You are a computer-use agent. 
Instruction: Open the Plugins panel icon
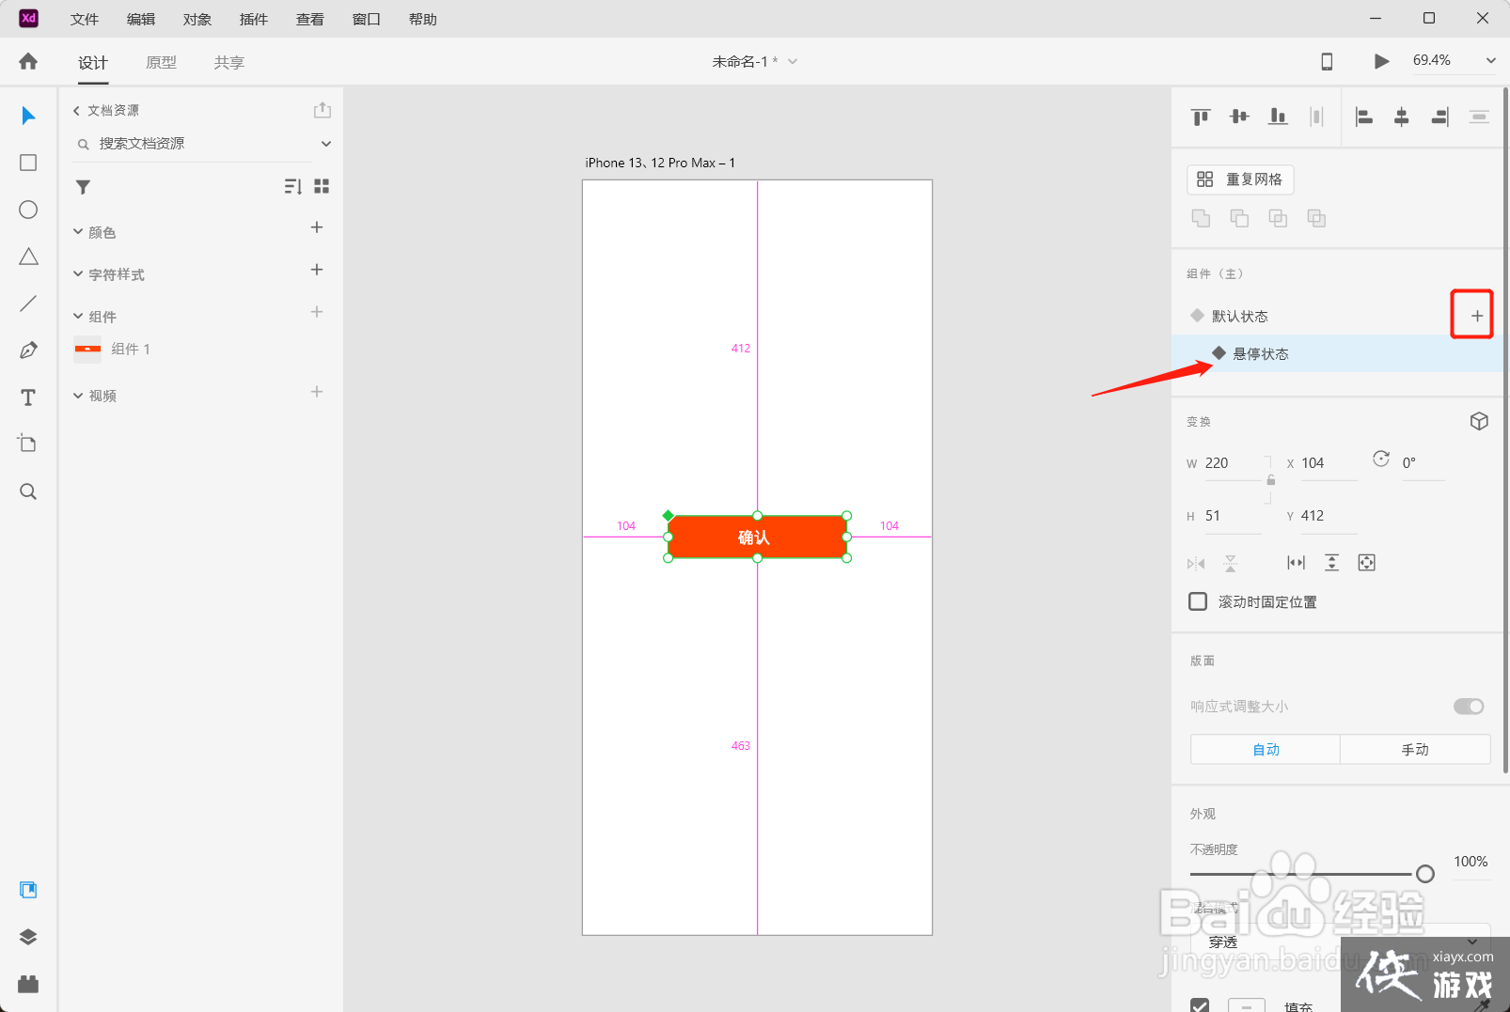click(28, 984)
